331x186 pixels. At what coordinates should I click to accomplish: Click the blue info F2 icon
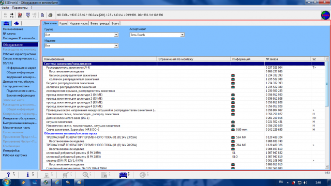pyautogui.click(x=27, y=175)
